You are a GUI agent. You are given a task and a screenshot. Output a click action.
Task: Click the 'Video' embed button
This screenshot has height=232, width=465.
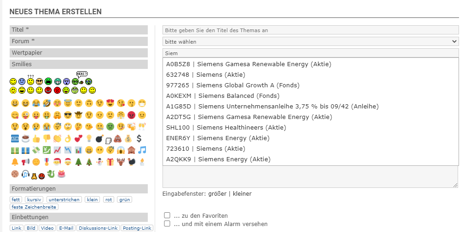coord(47,228)
